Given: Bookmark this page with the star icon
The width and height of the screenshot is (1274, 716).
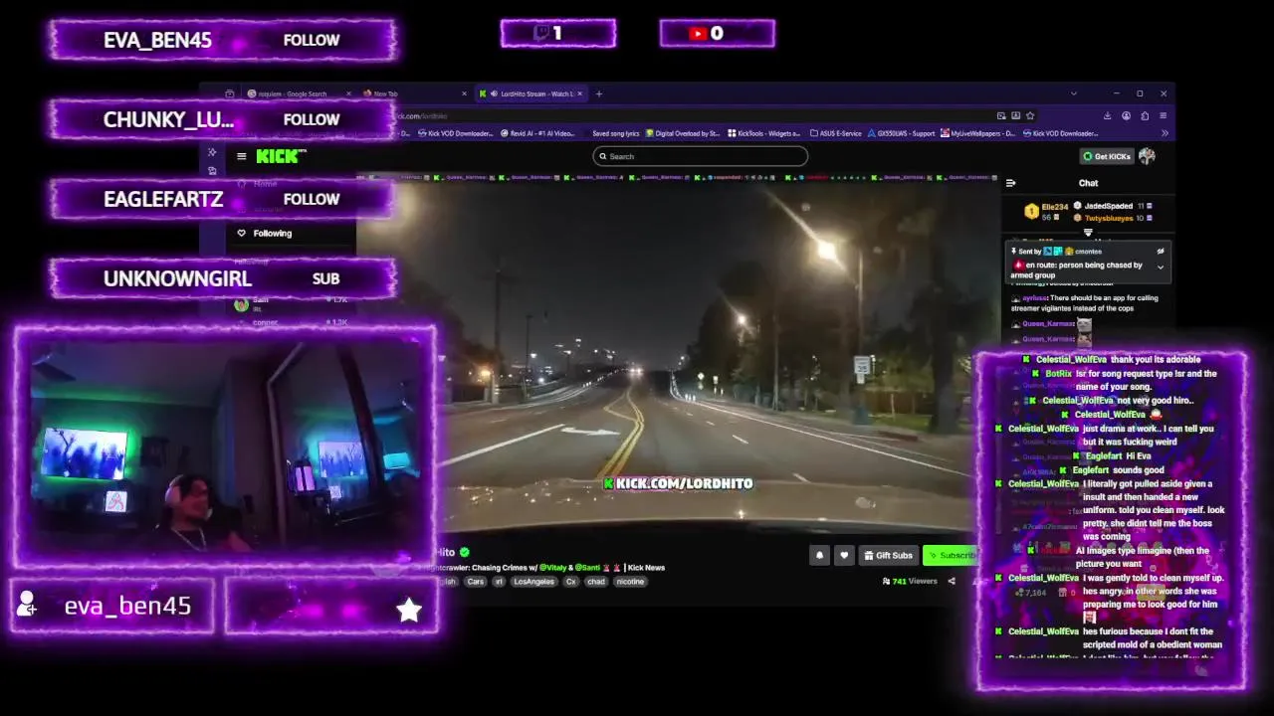Looking at the screenshot, I should (x=1030, y=115).
